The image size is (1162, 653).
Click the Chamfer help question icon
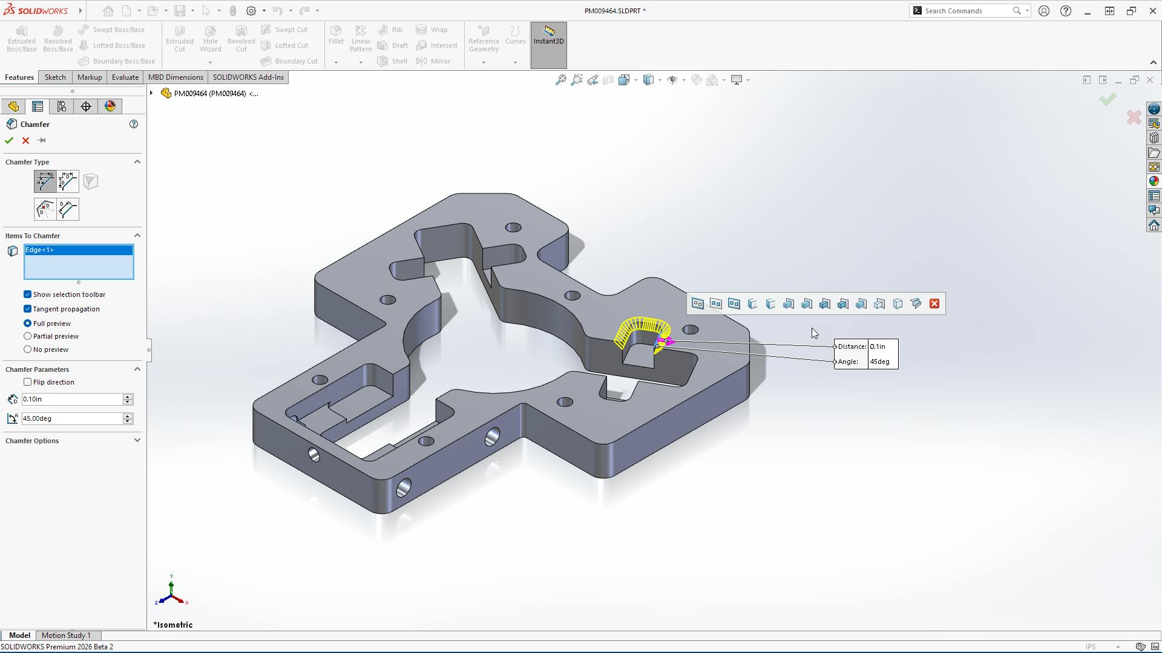[x=134, y=124]
